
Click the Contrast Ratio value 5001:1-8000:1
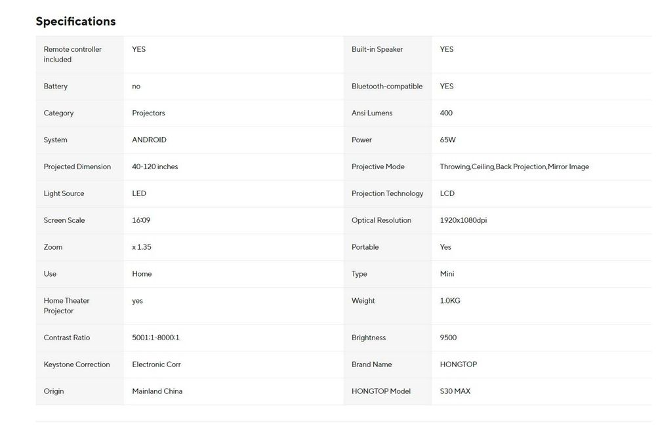coord(155,338)
